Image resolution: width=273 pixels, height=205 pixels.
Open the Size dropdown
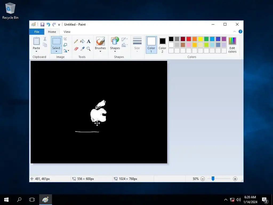click(137, 45)
